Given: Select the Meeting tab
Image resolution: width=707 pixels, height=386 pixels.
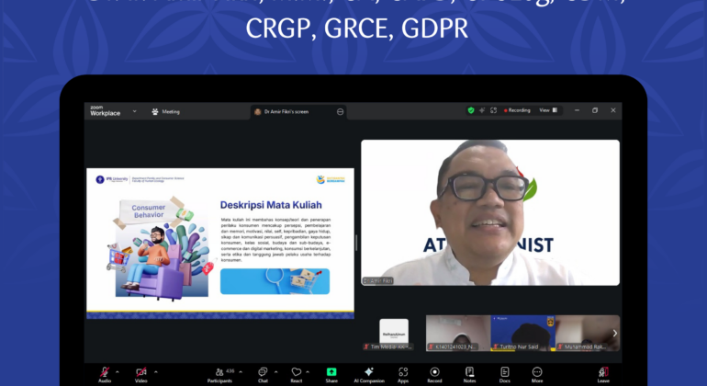Looking at the screenshot, I should [167, 111].
